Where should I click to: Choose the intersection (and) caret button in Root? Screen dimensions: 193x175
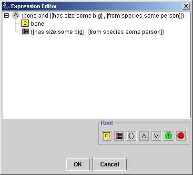coord(144,136)
